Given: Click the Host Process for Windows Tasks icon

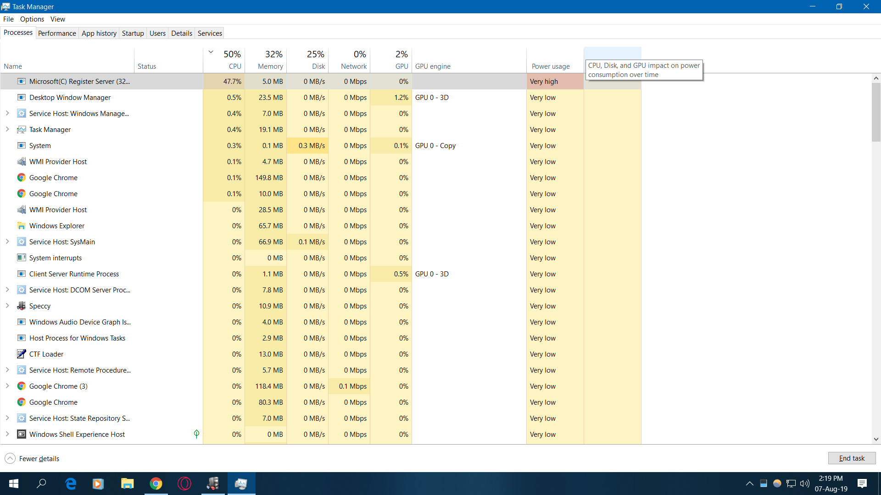Looking at the screenshot, I should pyautogui.click(x=21, y=338).
